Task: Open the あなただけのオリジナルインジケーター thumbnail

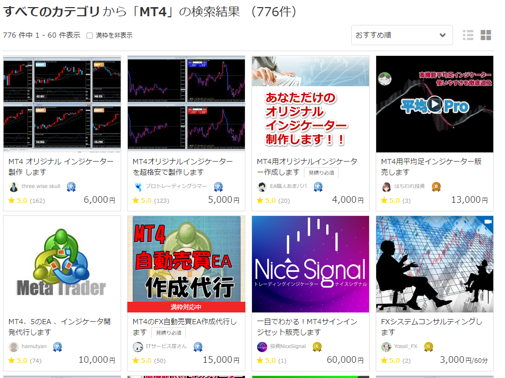Action: [311, 104]
